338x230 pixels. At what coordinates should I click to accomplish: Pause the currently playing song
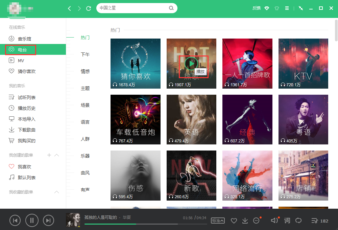(32, 221)
